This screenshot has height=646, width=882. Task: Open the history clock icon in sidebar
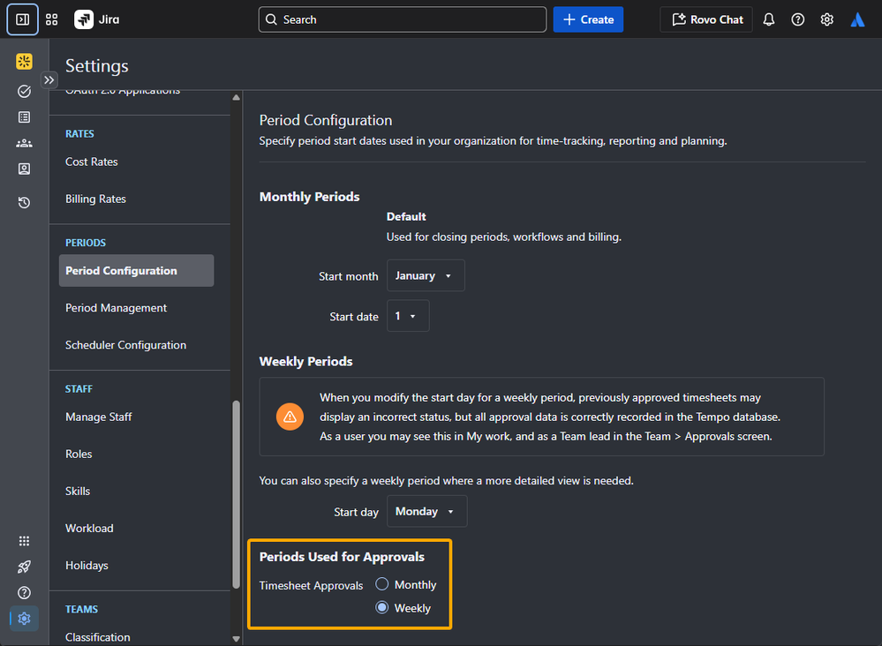tap(24, 202)
